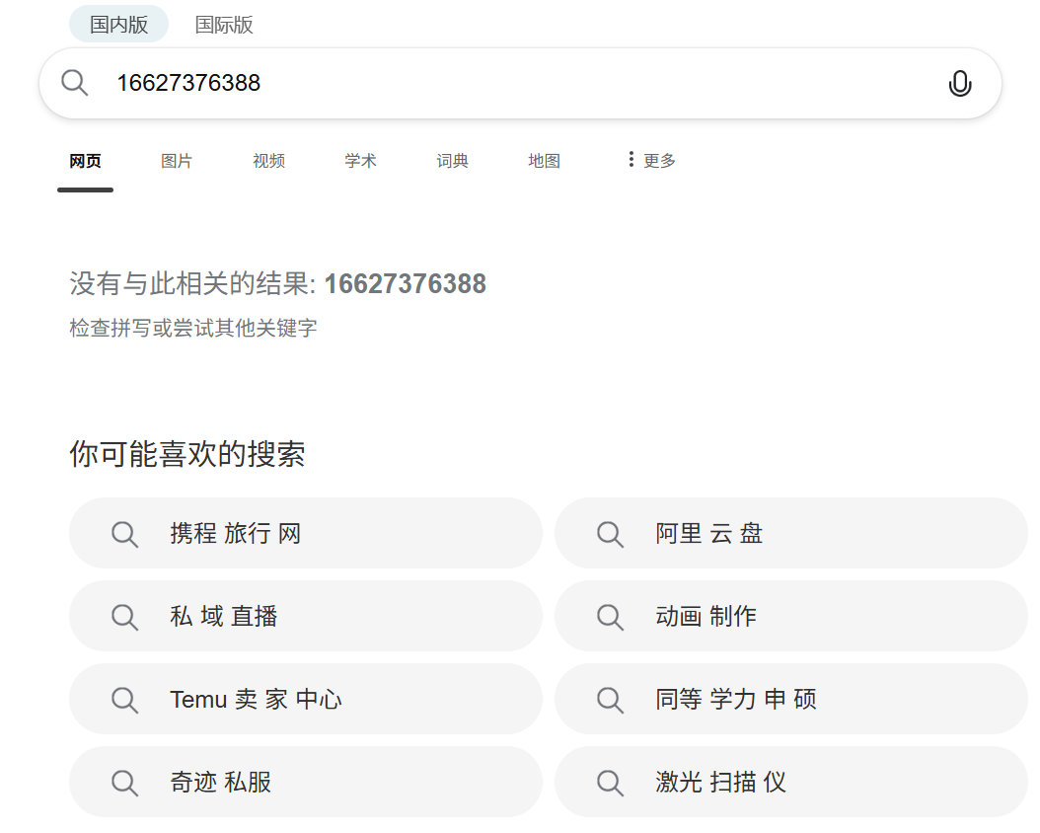
Task: Click the vertical dots next to 更多
Action: tap(631, 159)
